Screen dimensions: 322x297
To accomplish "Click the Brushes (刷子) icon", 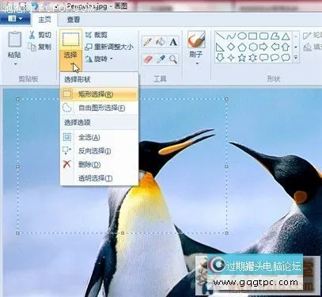I will tap(196, 40).
